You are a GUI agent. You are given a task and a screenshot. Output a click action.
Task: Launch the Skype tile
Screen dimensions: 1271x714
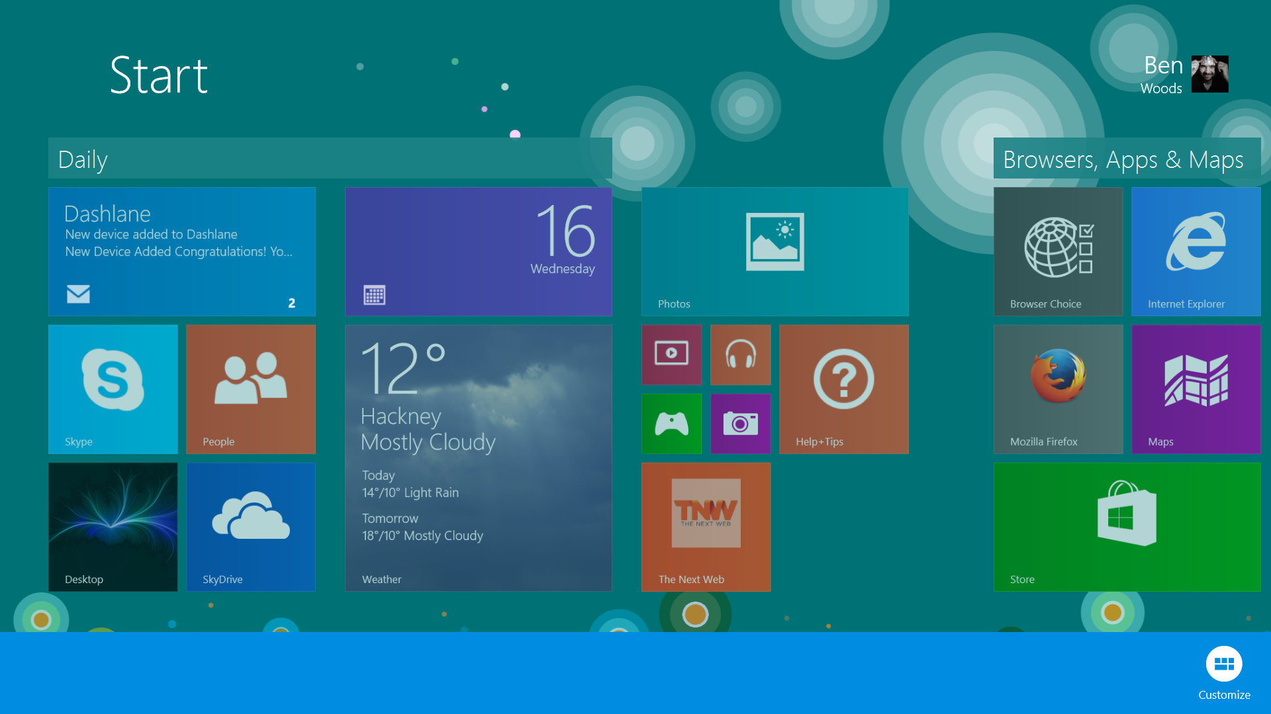coord(113,389)
